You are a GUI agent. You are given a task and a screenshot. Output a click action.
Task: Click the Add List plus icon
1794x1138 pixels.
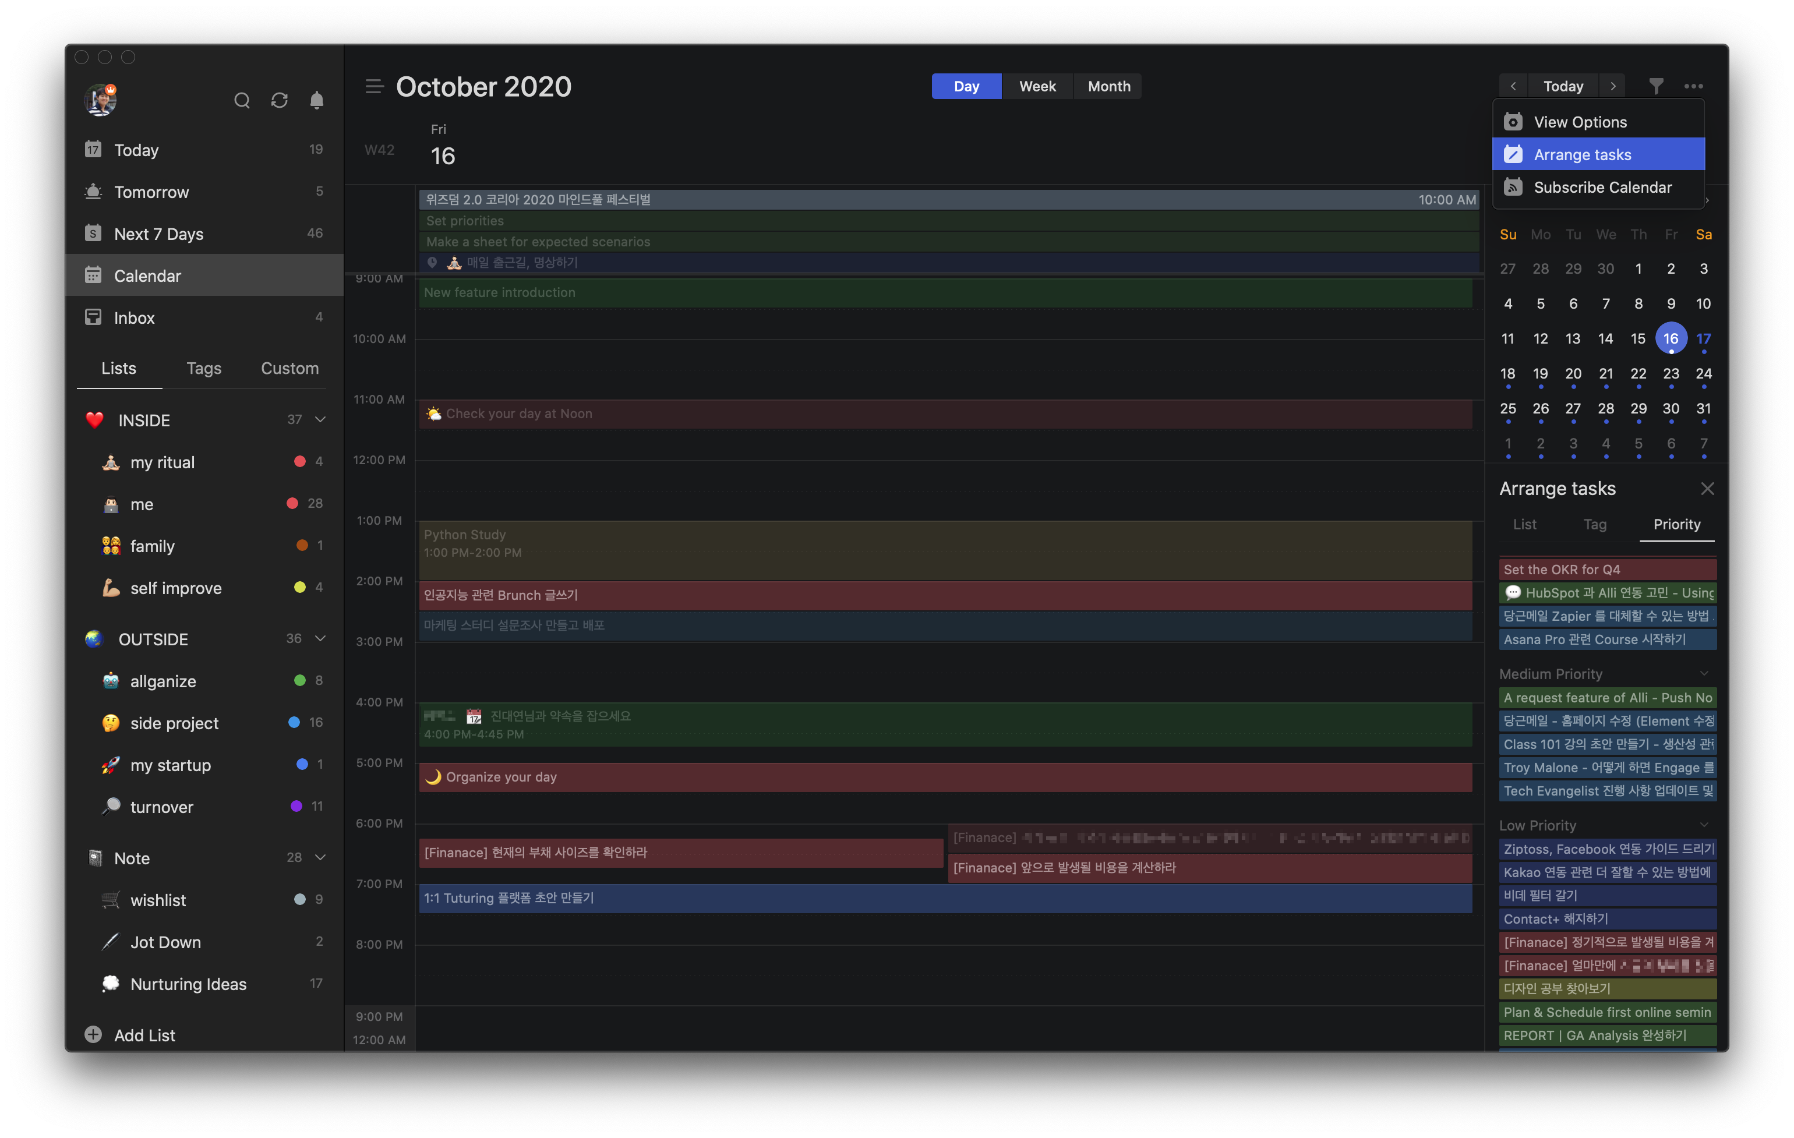93,1034
